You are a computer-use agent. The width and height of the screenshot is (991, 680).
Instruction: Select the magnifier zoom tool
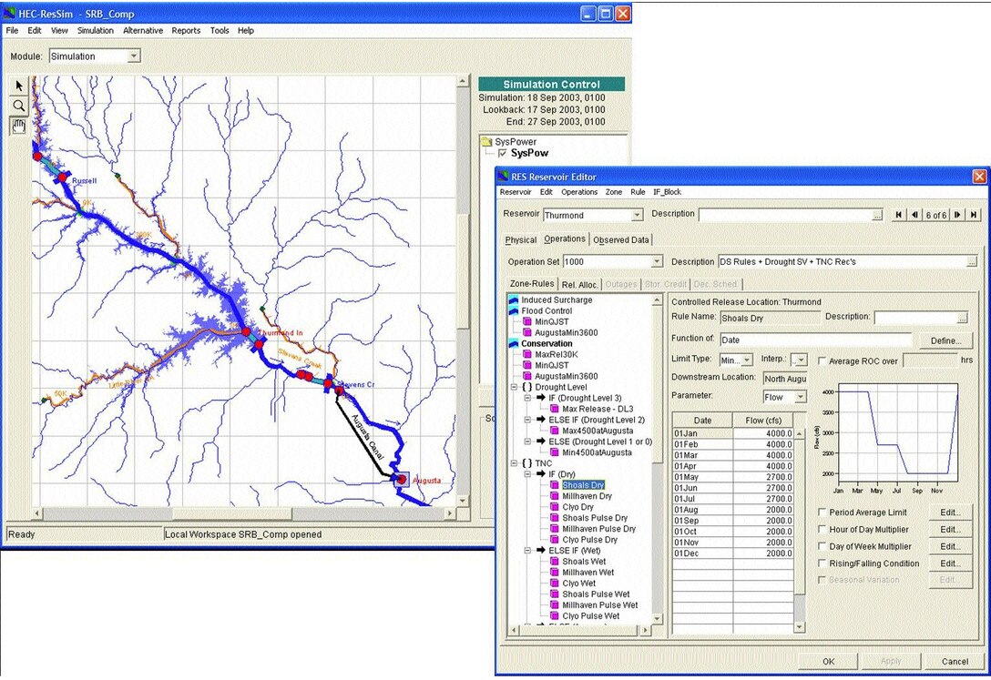coord(19,107)
